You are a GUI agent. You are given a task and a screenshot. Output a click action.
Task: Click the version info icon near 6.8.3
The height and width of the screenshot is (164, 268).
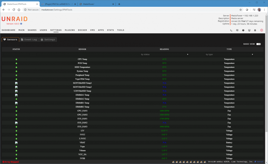coord(21,24)
